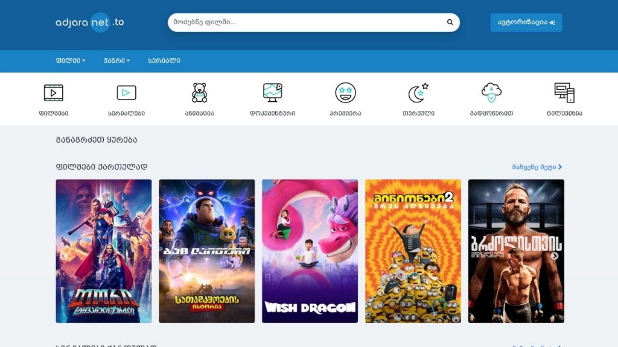
Task: Open the ანიმაცია teddy bear icon
Action: tap(199, 93)
